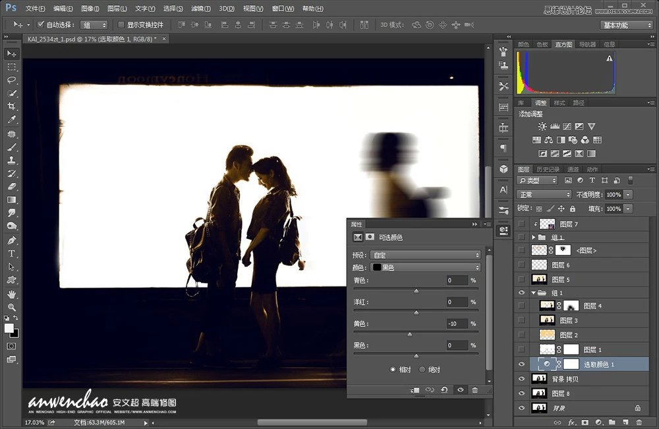Image resolution: width=659 pixels, height=429 pixels.
Task: Select the Zoom tool
Action: point(12,307)
